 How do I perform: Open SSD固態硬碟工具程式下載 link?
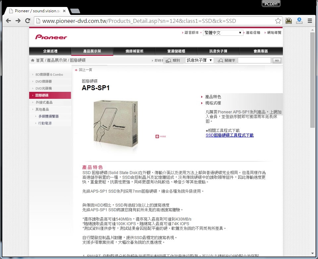230,135
